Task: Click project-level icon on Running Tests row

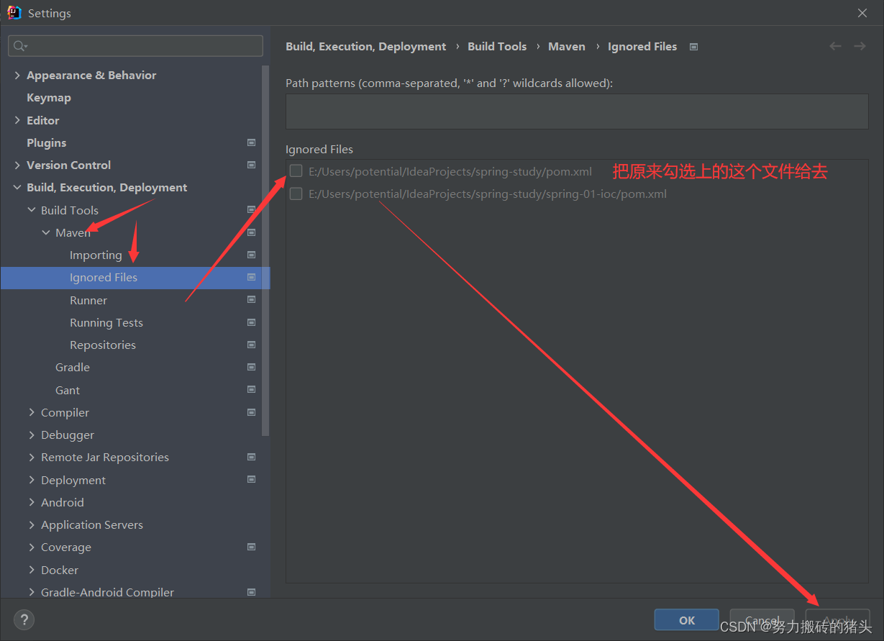Action: tap(251, 322)
